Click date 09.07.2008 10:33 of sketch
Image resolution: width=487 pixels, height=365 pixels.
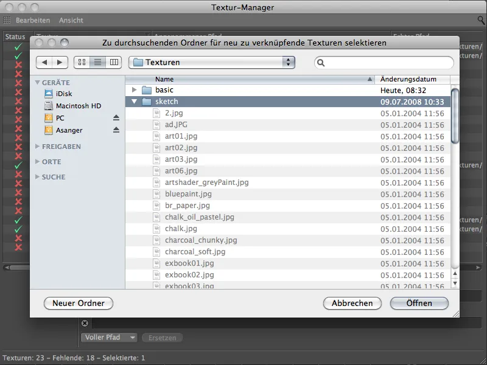pyautogui.click(x=412, y=102)
